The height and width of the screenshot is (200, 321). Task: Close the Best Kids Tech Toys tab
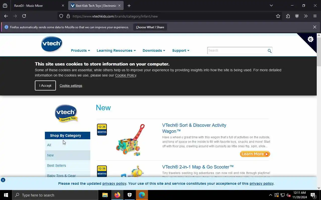coord(119,5)
